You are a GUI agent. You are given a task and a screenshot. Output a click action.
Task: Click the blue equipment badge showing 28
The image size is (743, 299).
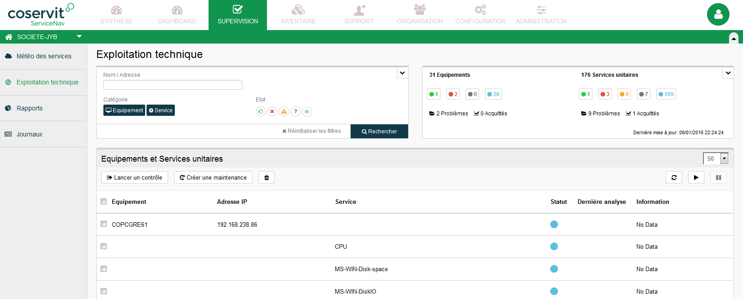pyautogui.click(x=493, y=94)
